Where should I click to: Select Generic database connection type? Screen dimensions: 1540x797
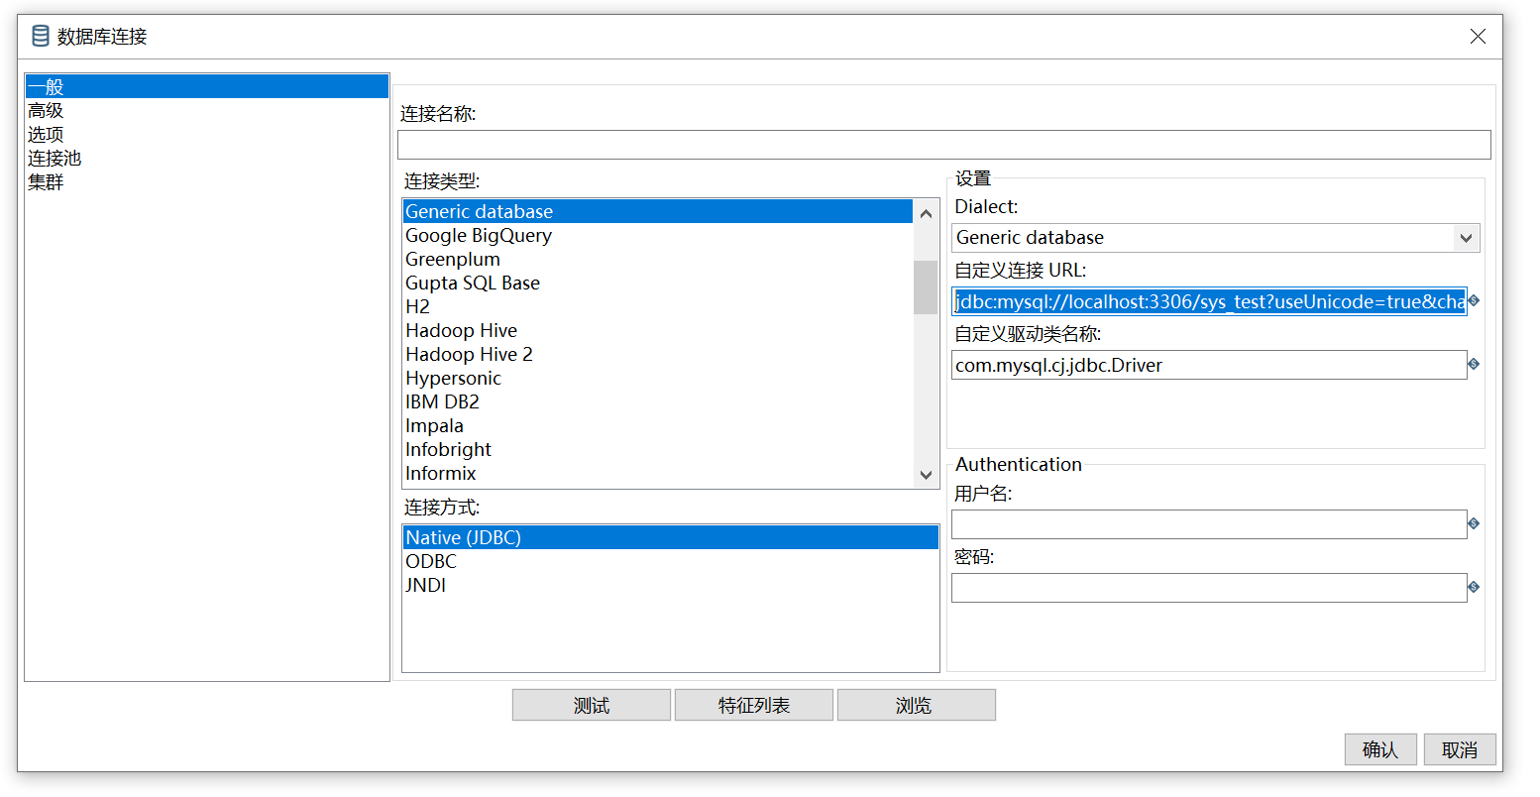pos(658,211)
